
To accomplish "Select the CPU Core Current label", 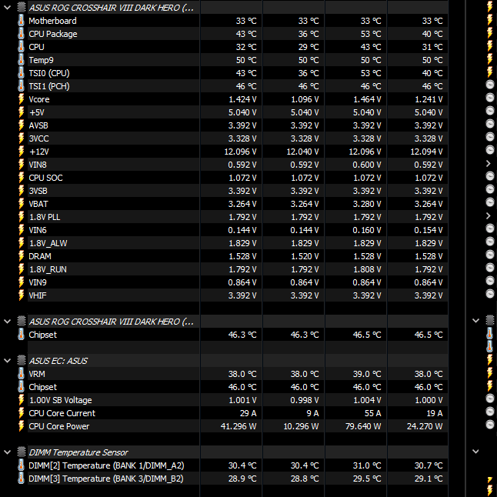I will pyautogui.click(x=62, y=413).
